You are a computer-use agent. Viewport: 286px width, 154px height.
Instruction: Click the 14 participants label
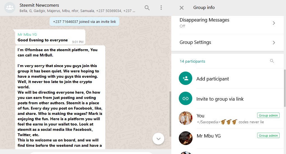click(x=193, y=61)
